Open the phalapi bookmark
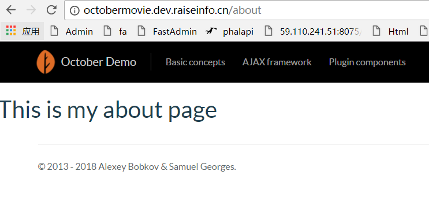 (x=230, y=31)
